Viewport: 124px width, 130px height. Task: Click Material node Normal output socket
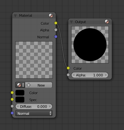coord(56,37)
